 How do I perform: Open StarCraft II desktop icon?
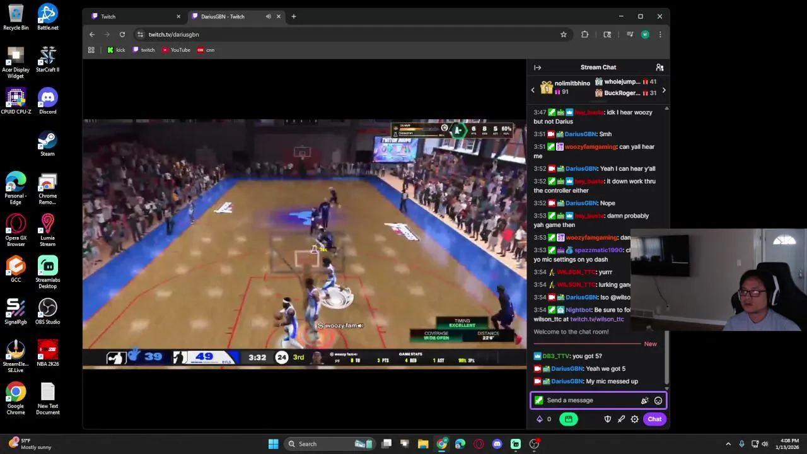[48, 59]
